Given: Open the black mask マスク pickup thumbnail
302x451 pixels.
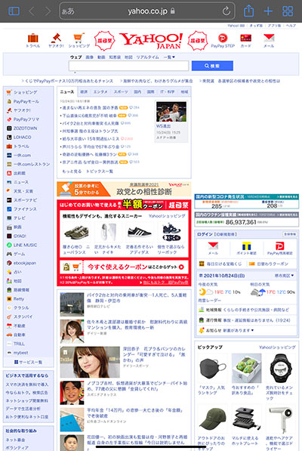Looking at the screenshot, I should pos(212,369).
